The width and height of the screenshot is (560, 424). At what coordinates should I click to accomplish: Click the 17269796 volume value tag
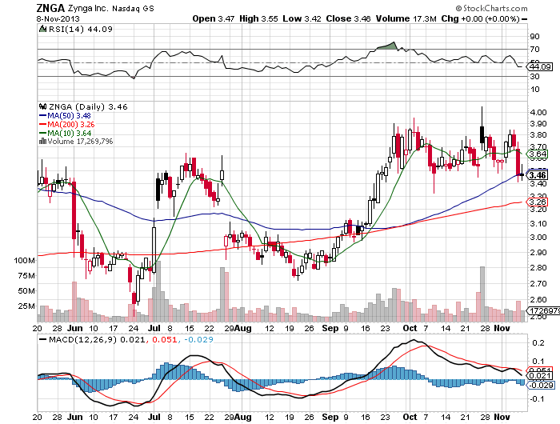[x=543, y=310]
